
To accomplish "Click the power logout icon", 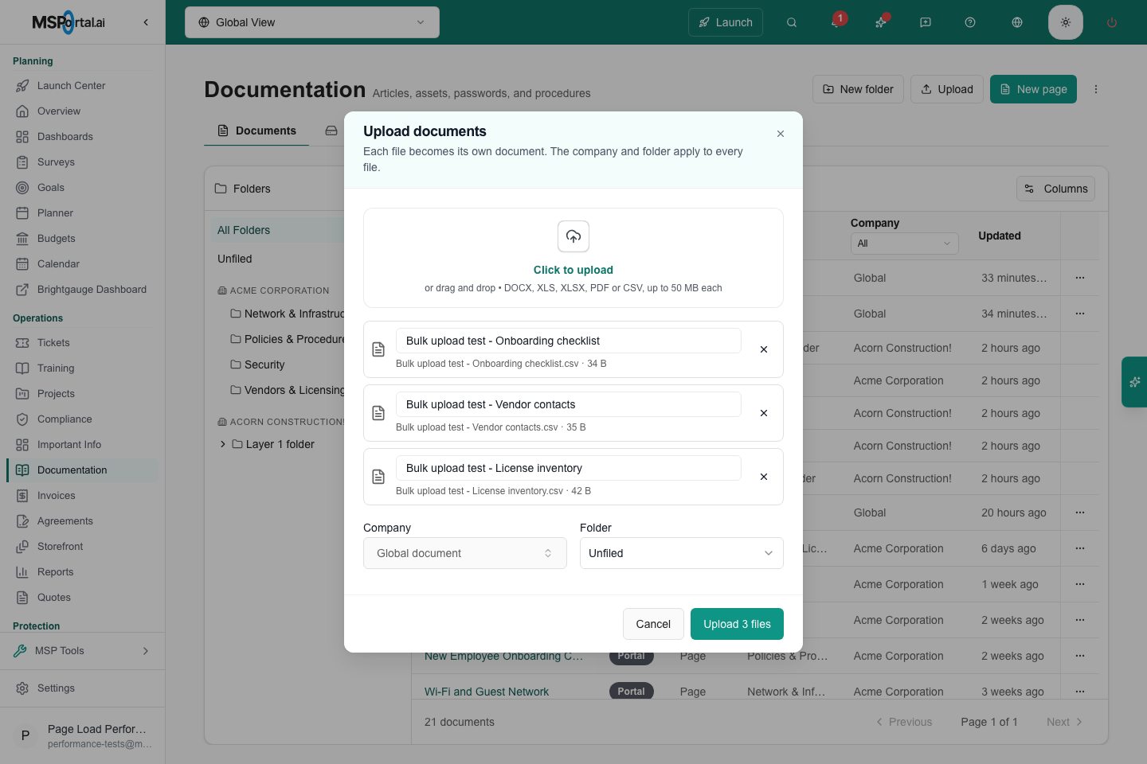I will [x=1112, y=22].
